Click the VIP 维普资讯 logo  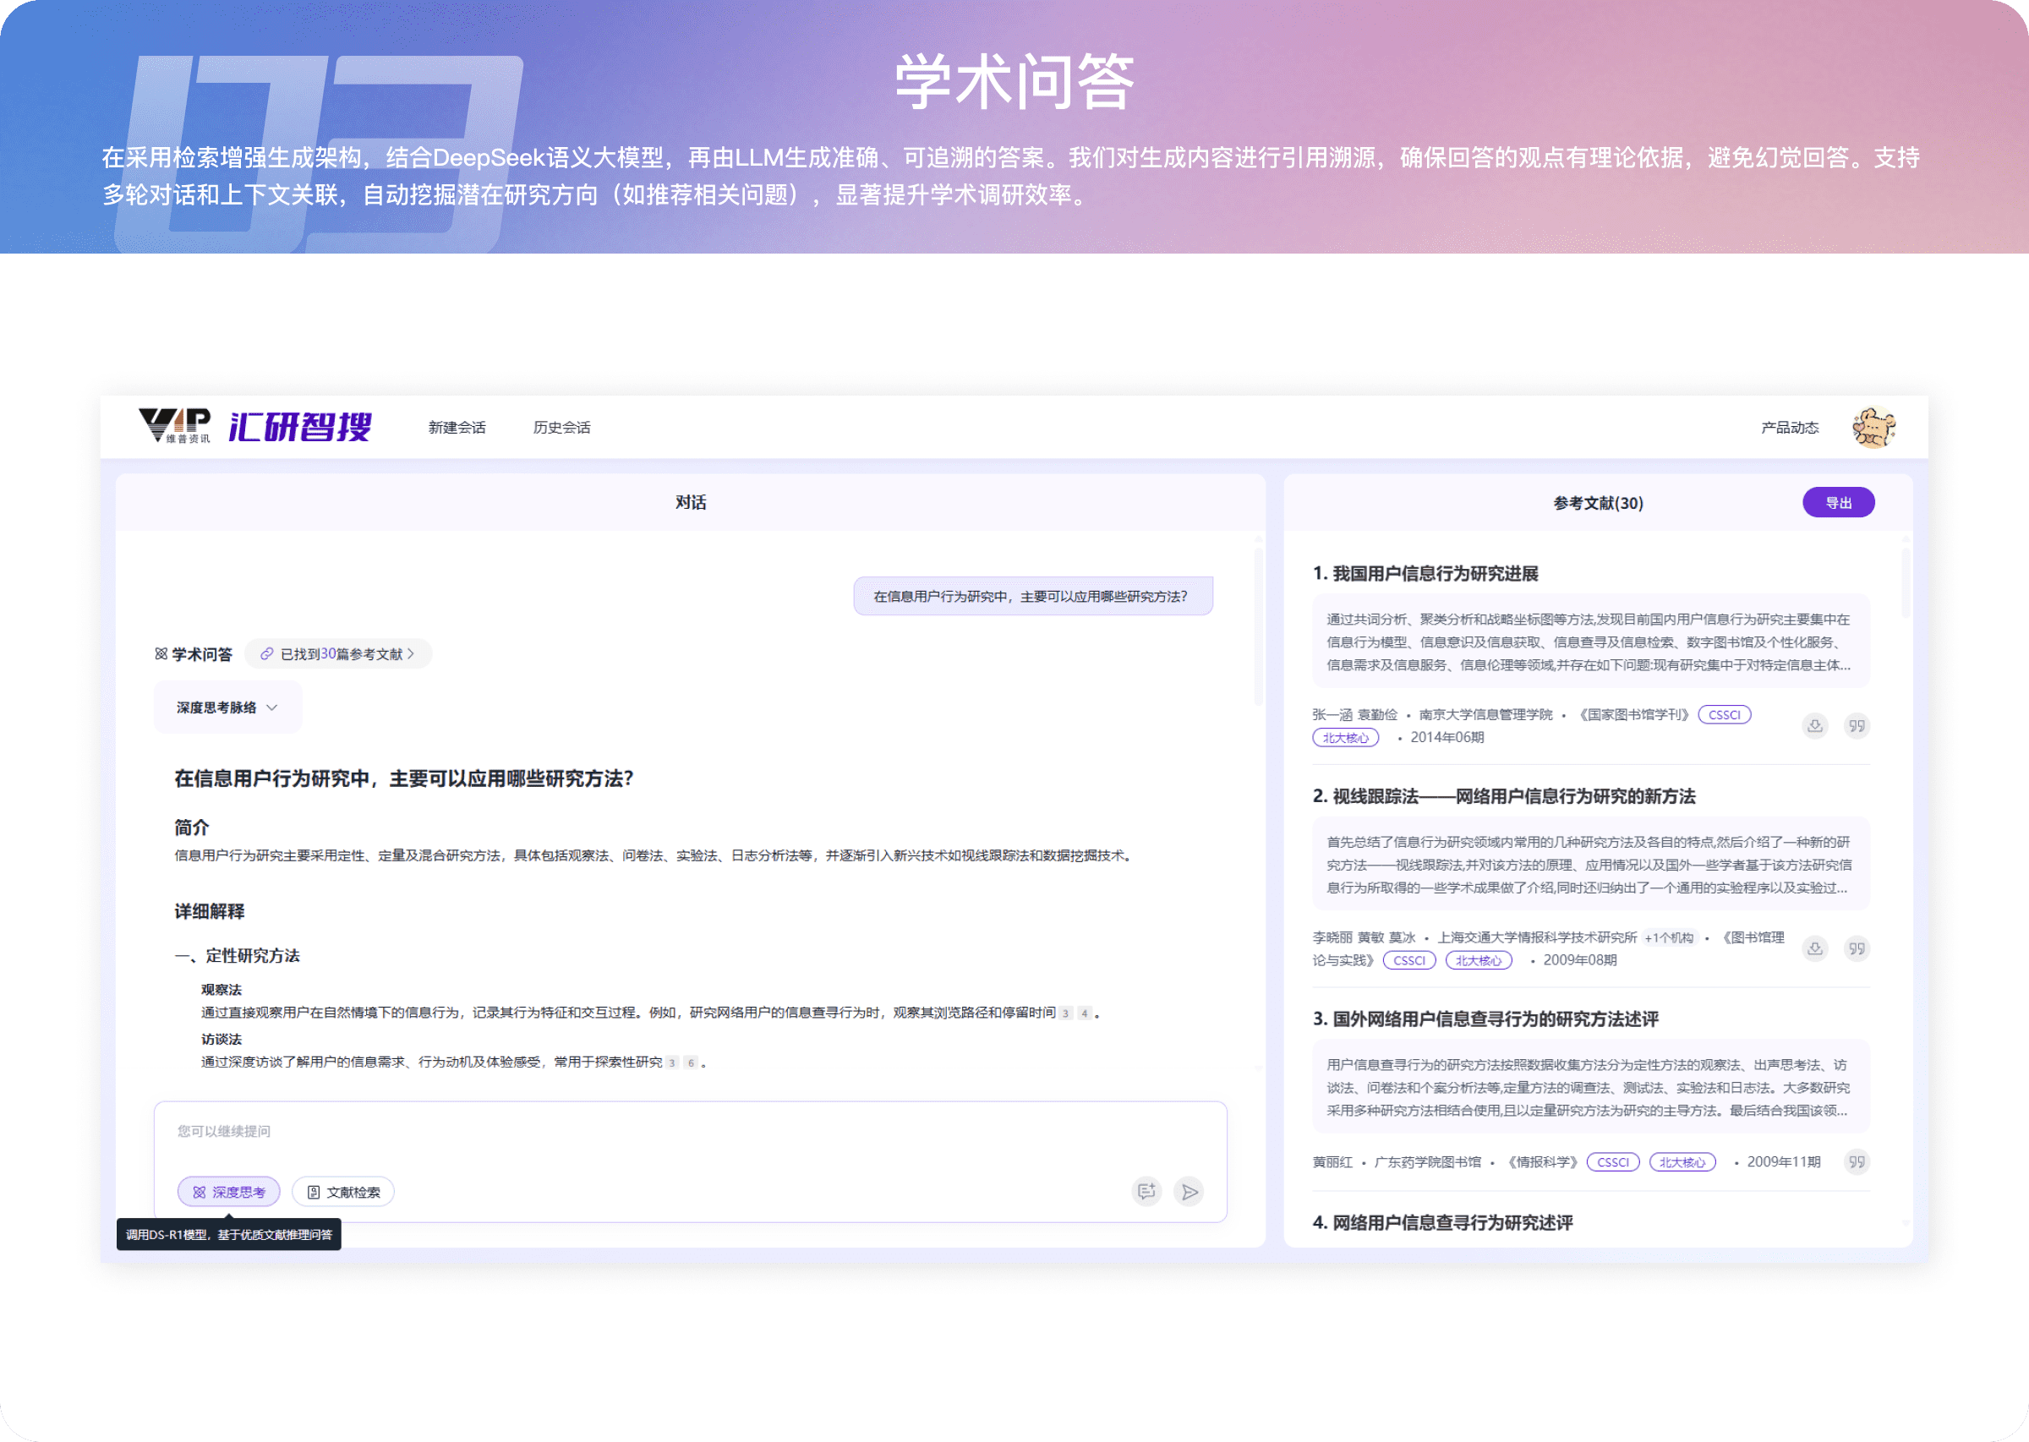(175, 426)
